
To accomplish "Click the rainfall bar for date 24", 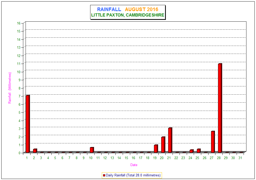I will 191,151.
